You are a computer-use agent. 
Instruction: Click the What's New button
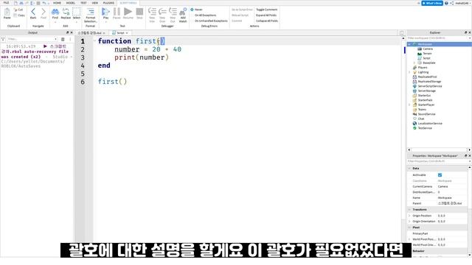[x=432, y=3]
